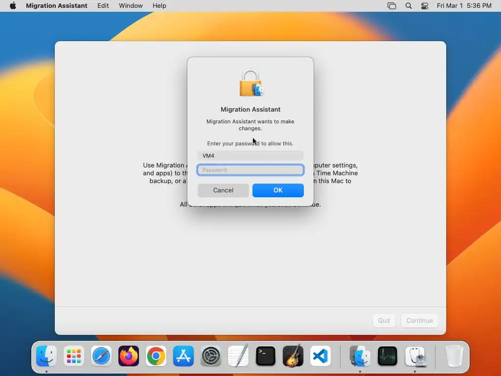The width and height of the screenshot is (501, 376).
Task: Click the Quit button in Migration Assistant window
Action: click(x=384, y=320)
